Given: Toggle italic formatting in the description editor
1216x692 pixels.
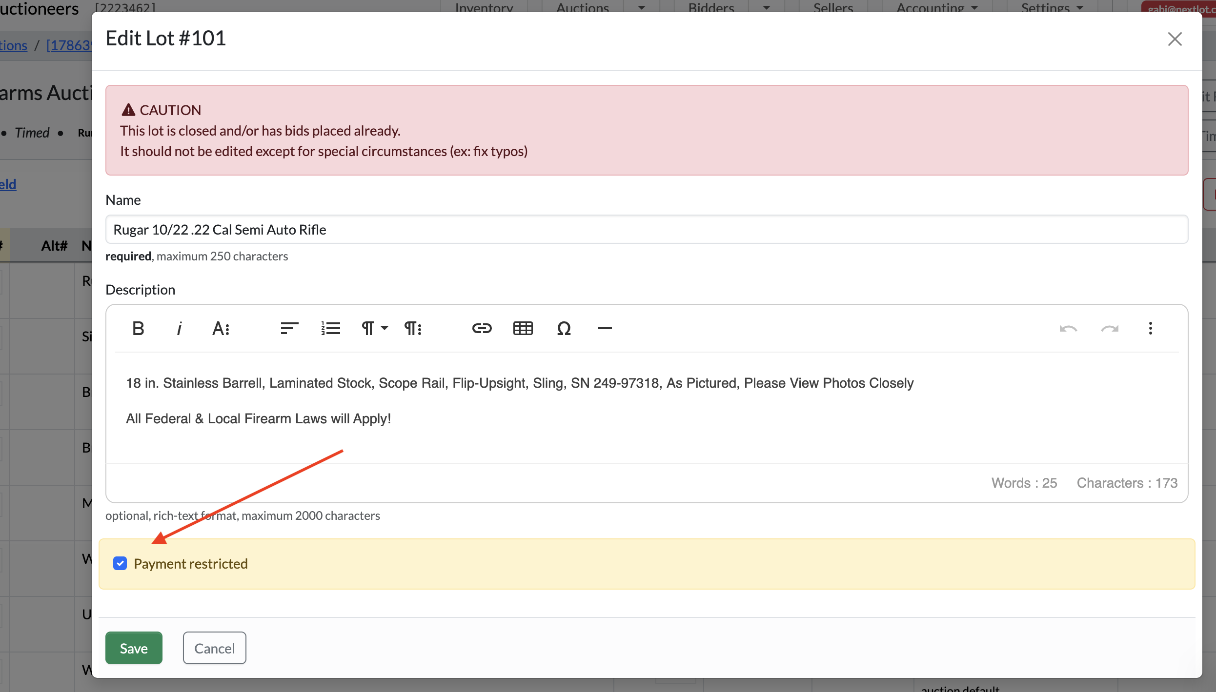Looking at the screenshot, I should [179, 328].
